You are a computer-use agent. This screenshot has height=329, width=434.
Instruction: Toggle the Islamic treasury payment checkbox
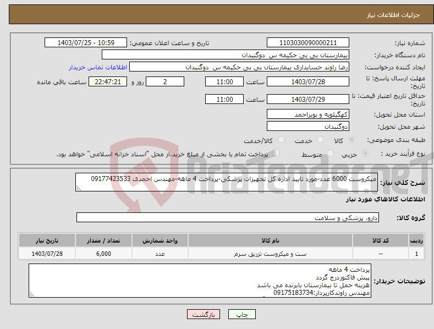click(x=276, y=153)
